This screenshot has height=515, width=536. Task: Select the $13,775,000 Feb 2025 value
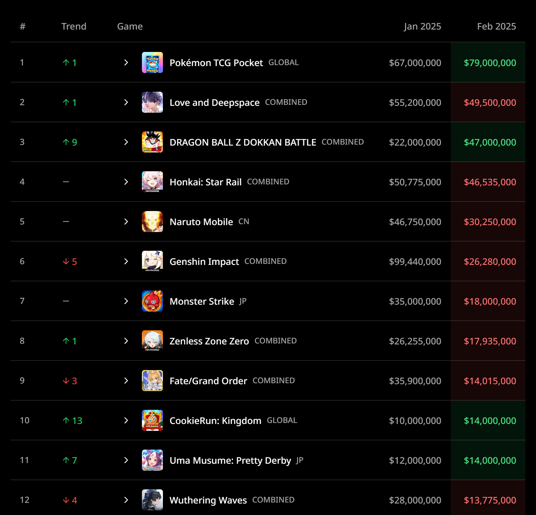(490, 500)
